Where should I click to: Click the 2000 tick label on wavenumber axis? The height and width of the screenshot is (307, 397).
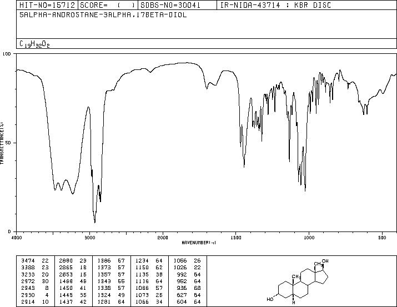point(163,238)
